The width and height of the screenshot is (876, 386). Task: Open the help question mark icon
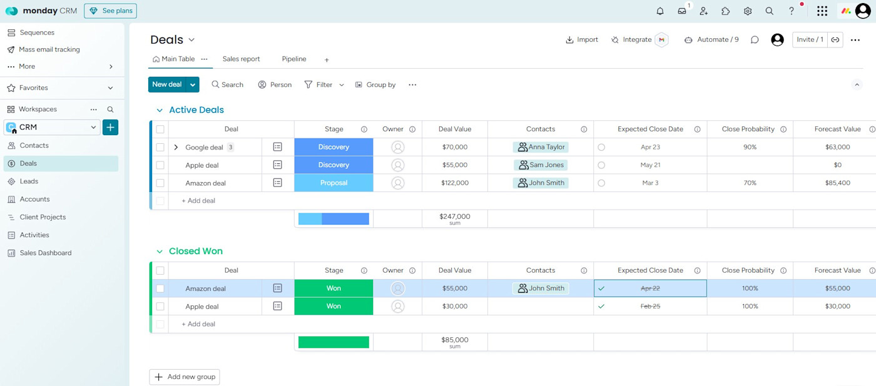[x=792, y=11]
